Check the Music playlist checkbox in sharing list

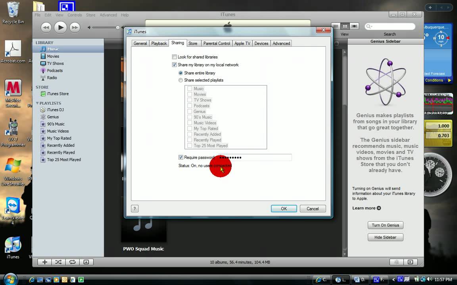[190, 89]
